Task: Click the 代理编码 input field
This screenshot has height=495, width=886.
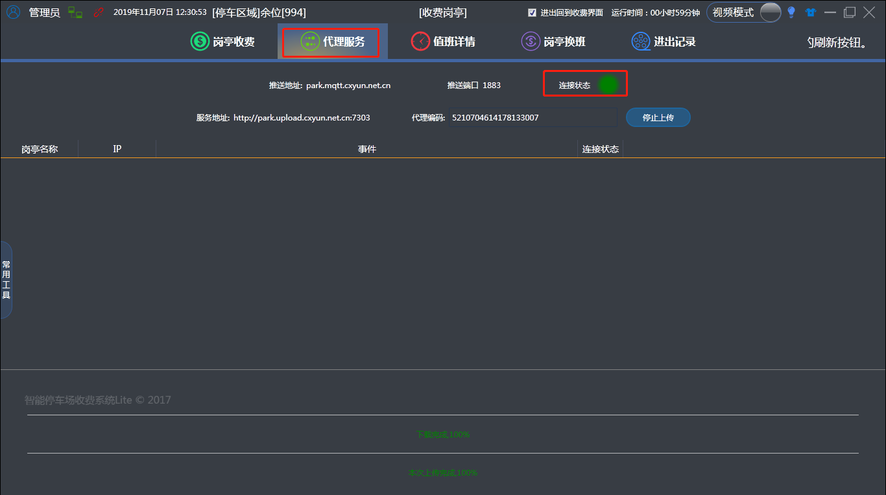Action: pos(533,117)
